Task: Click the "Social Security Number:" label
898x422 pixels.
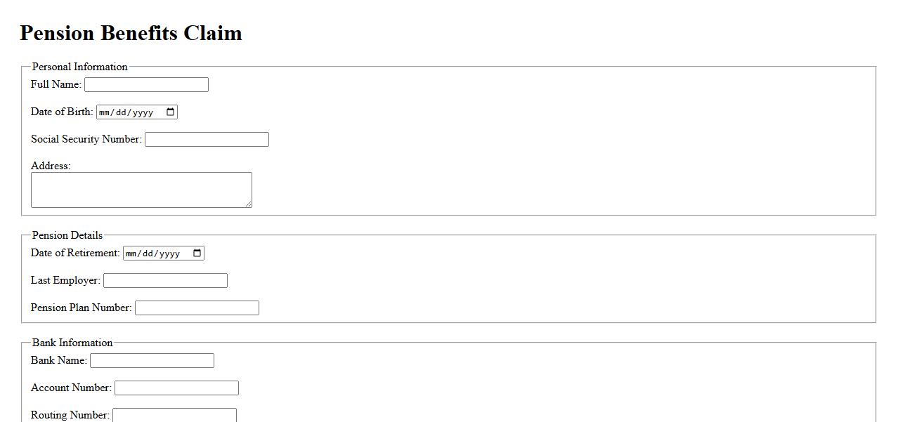Action: click(86, 139)
